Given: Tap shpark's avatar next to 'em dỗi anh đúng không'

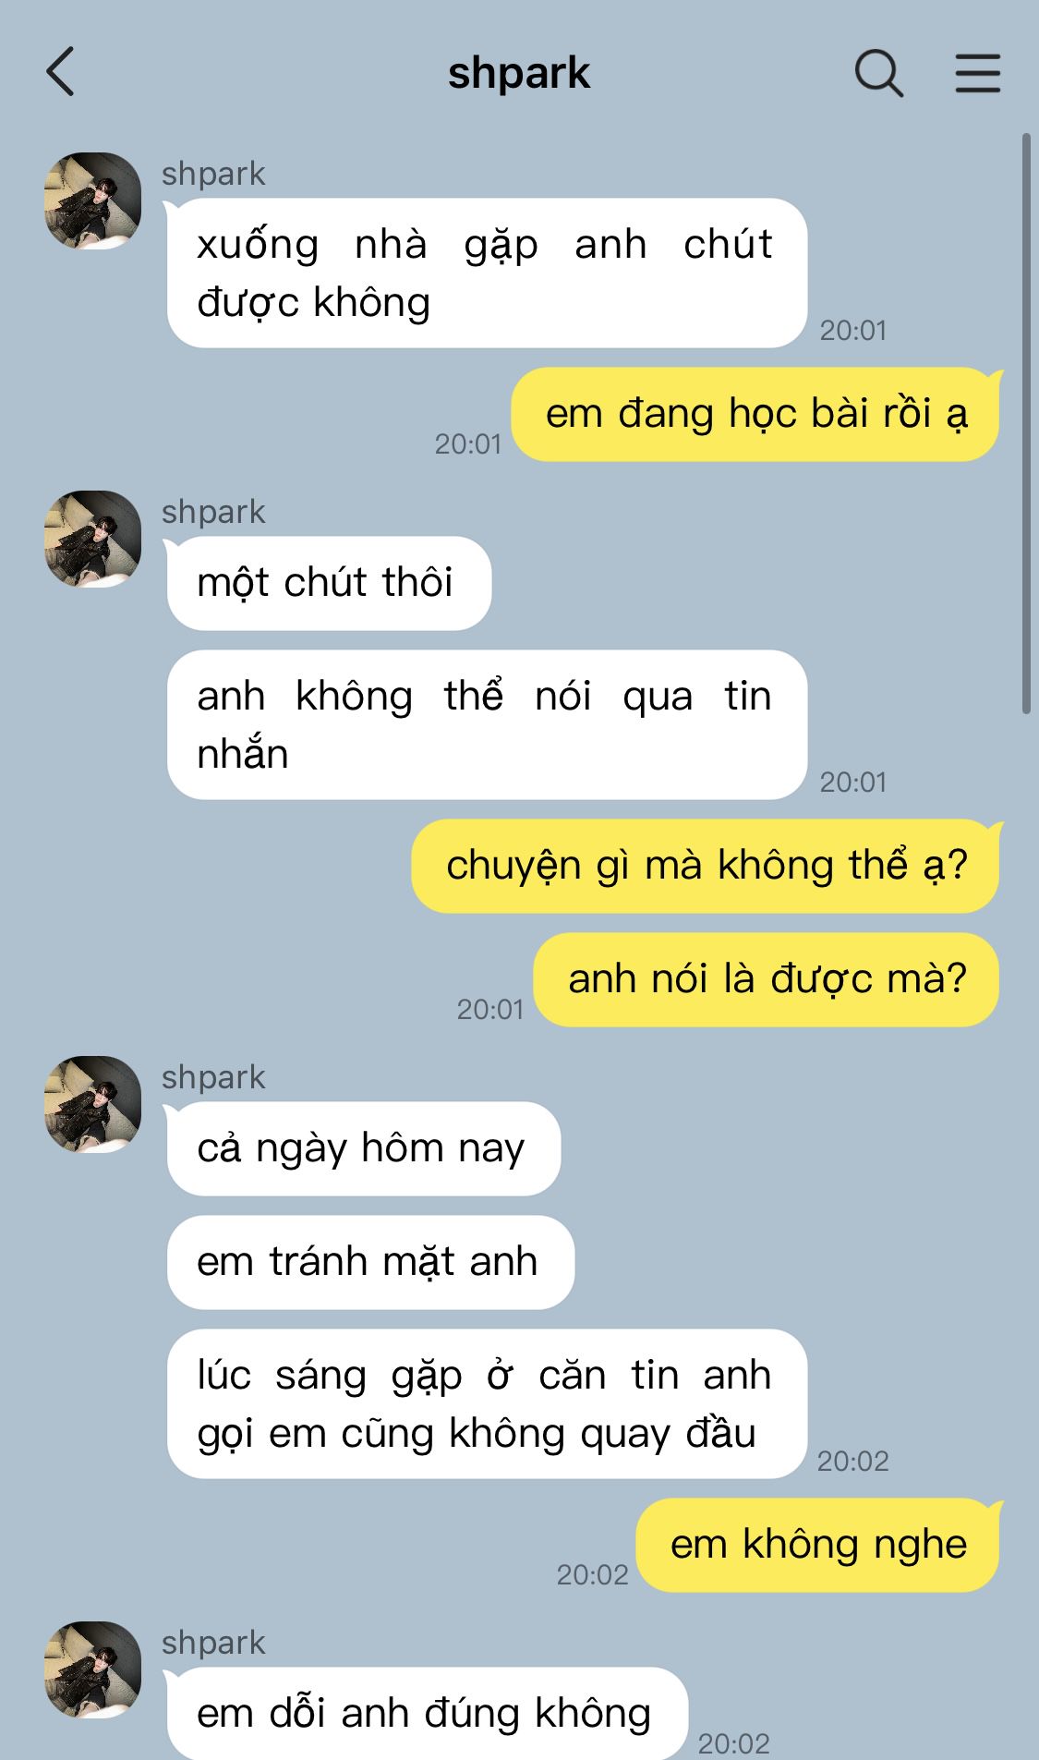Looking at the screenshot, I should [92, 1669].
